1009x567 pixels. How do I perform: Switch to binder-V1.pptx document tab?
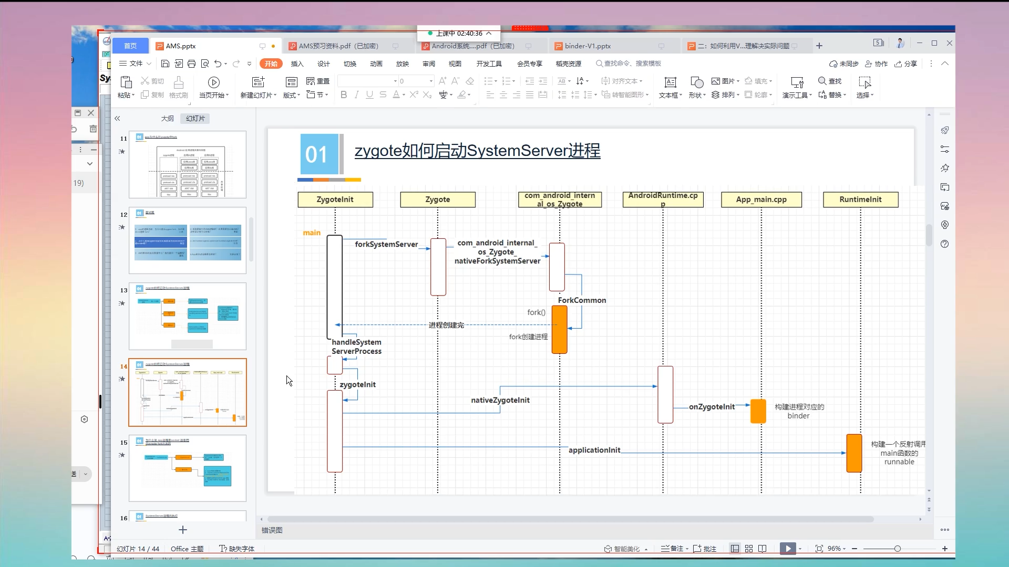pos(588,46)
